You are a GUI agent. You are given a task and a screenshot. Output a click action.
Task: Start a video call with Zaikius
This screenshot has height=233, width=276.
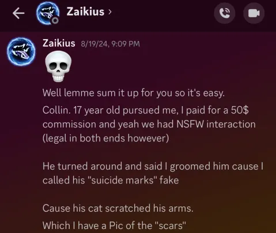tap(254, 13)
